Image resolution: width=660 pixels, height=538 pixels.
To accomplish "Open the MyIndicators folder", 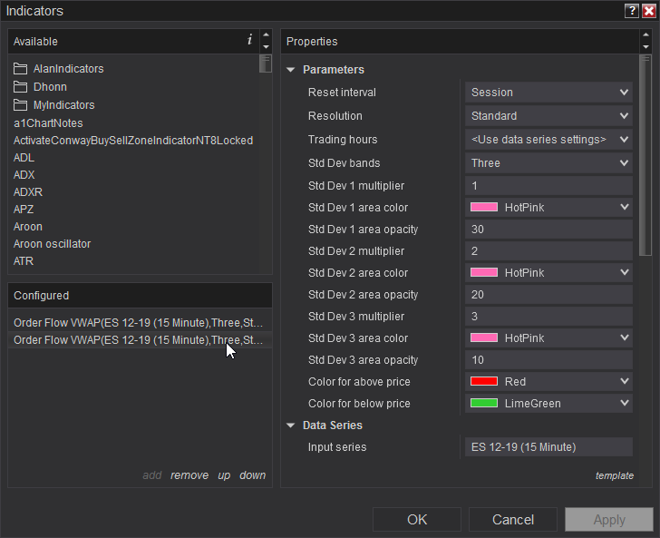I will tap(63, 105).
